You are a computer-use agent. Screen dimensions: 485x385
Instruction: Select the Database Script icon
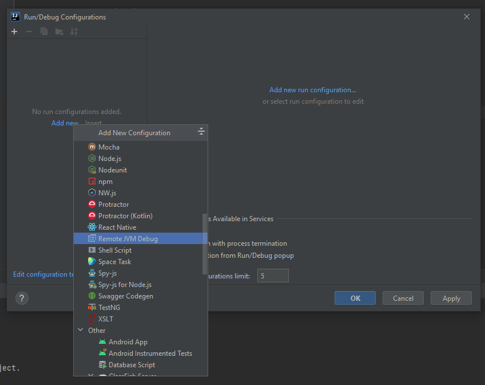coord(102,364)
